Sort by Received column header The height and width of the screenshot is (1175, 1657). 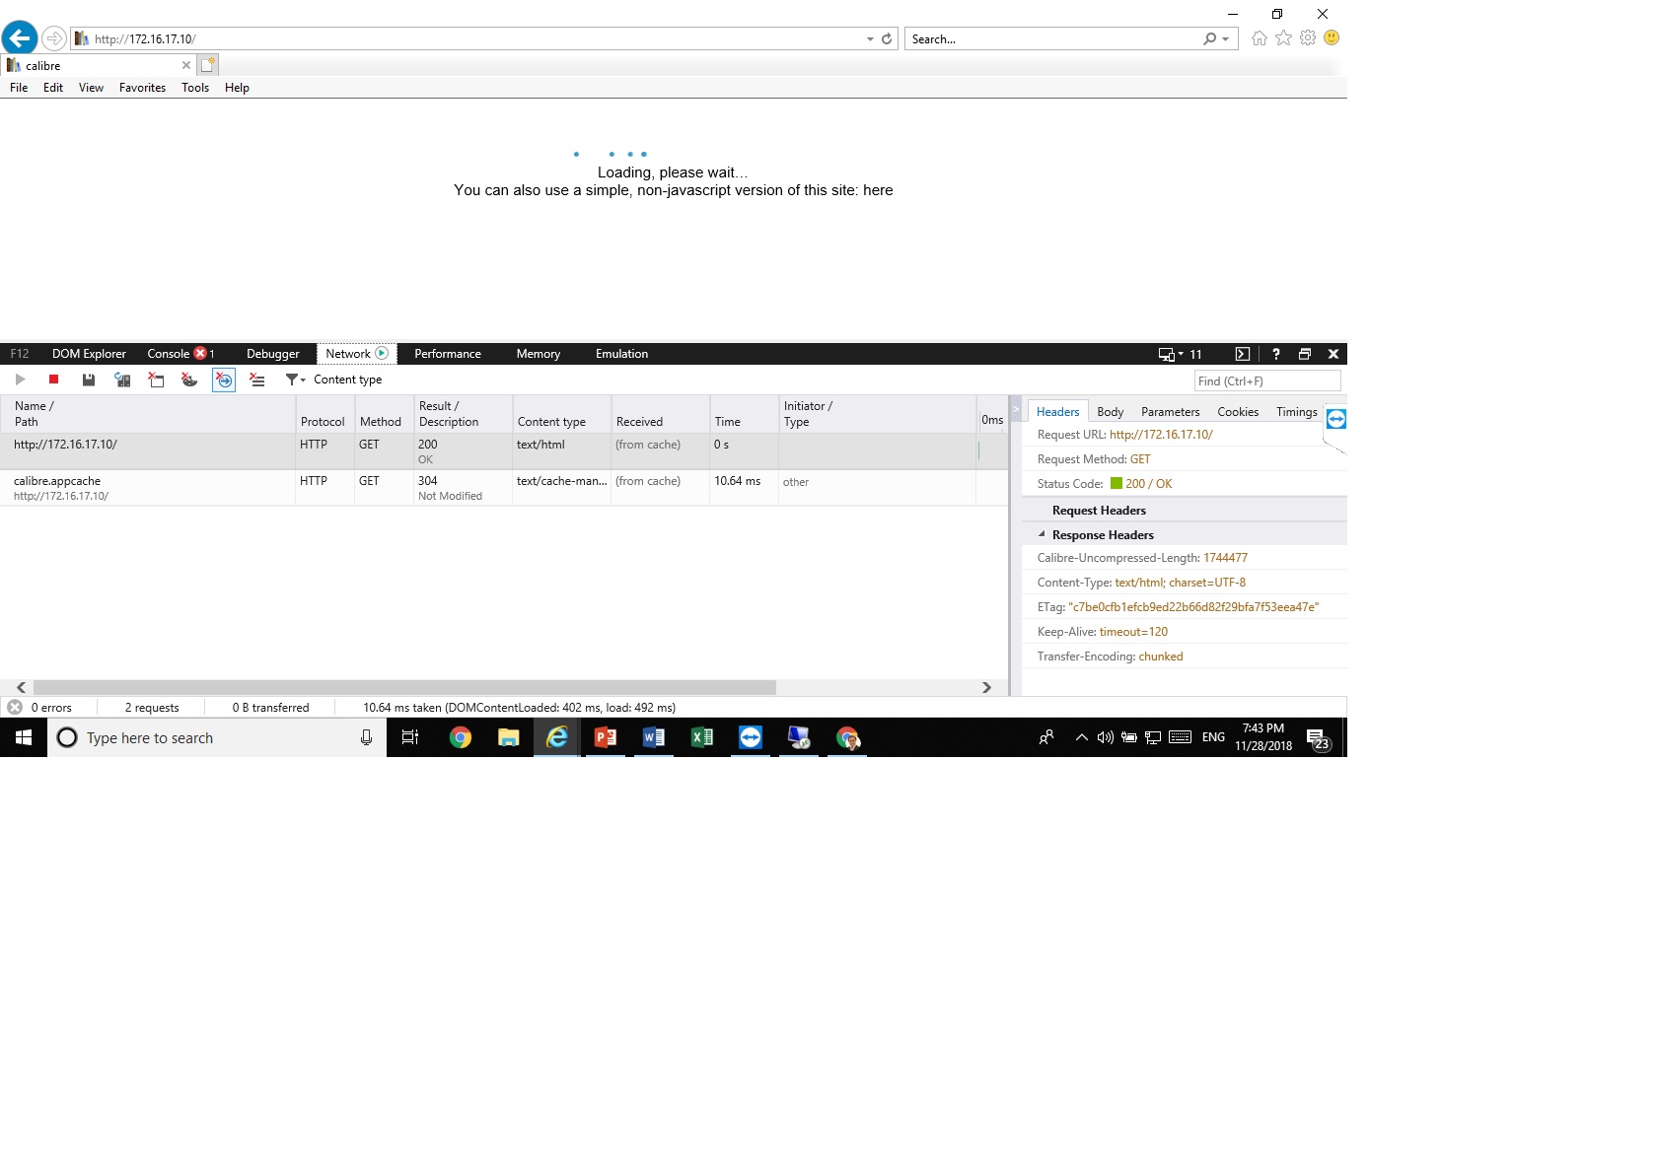[661, 414]
